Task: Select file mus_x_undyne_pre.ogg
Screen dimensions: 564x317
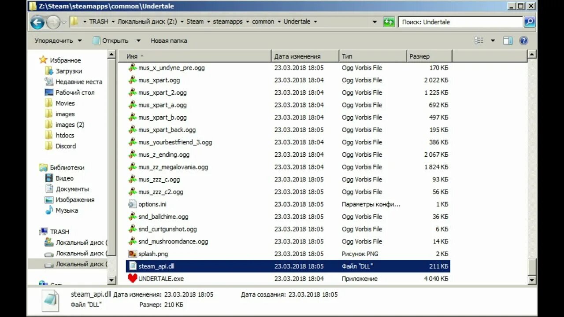Action: (x=171, y=68)
